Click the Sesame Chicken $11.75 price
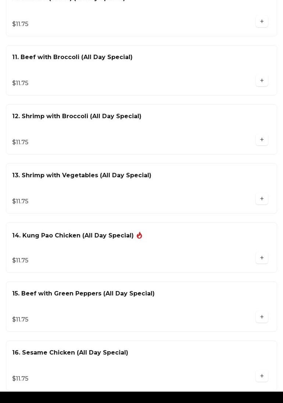 [x=20, y=379]
